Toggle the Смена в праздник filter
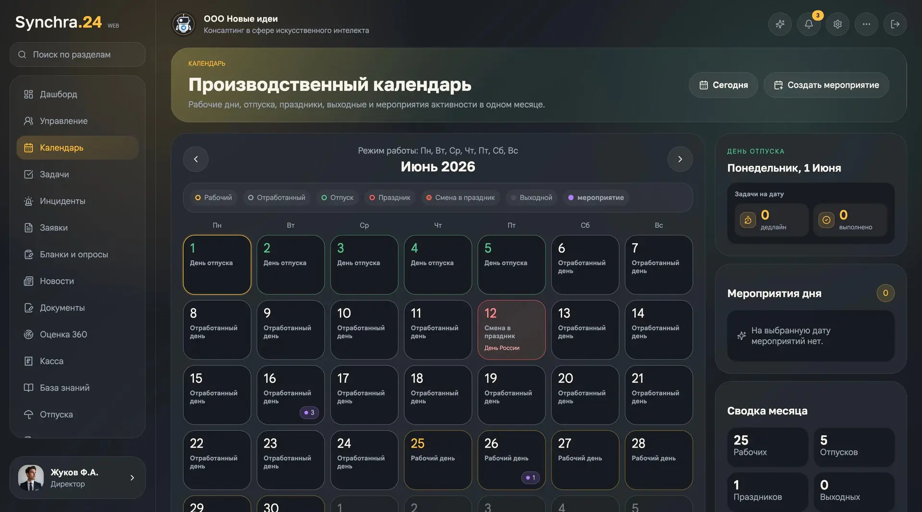Screen dimensions: 922x512 point(461,197)
